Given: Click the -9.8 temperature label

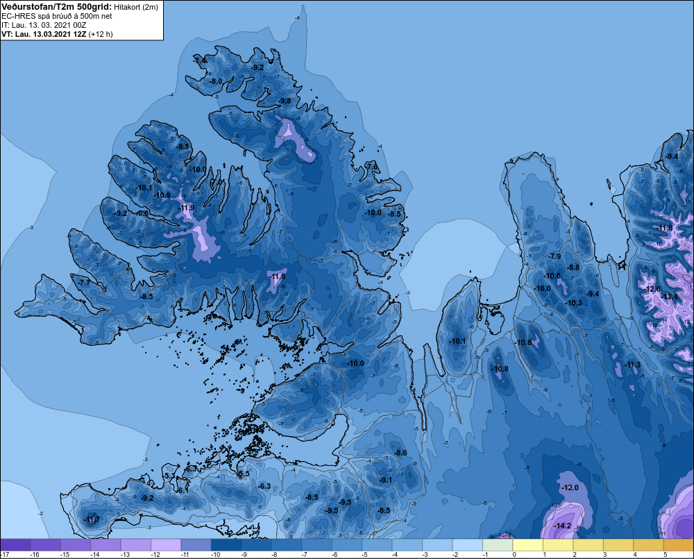Looking at the screenshot, I should (284, 101).
